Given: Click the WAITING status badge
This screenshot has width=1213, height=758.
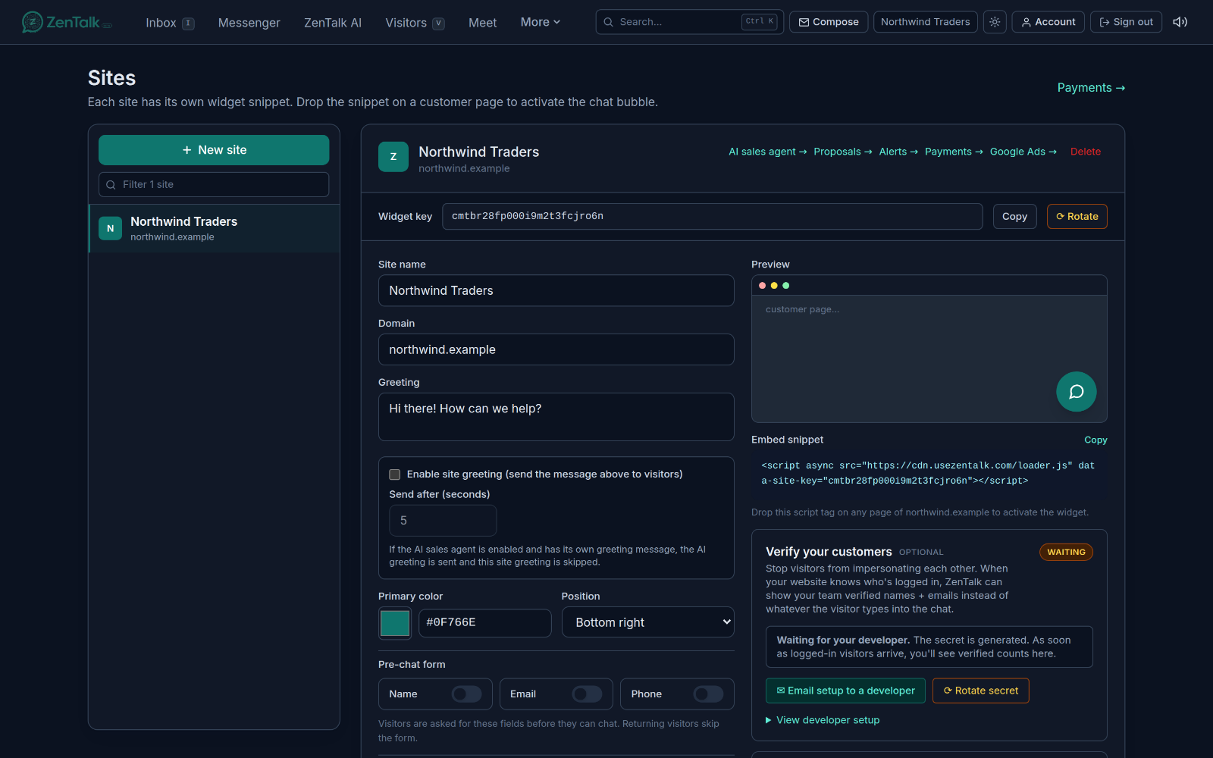Looking at the screenshot, I should click(1066, 552).
